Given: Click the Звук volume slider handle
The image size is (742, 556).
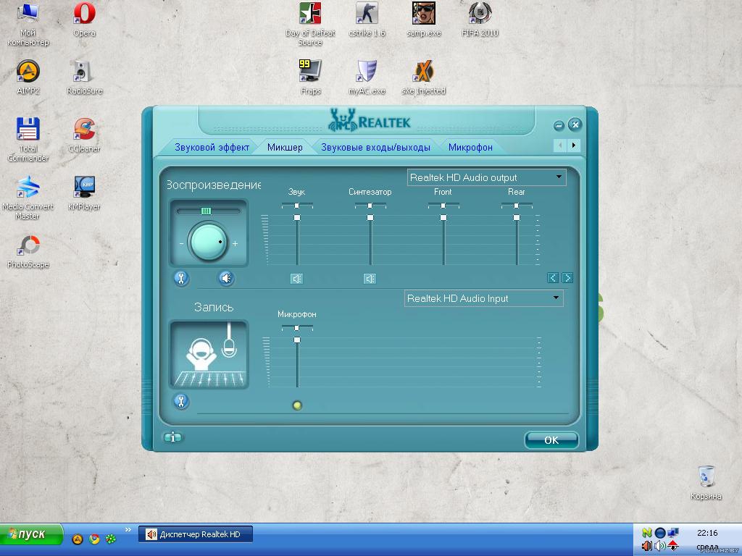Looking at the screenshot, I should click(x=297, y=217).
